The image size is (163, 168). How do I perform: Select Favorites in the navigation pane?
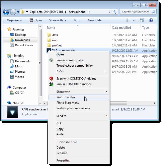pyautogui.click(x=18, y=29)
